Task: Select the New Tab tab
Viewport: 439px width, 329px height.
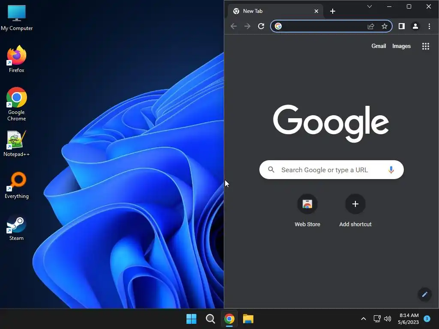Action: coord(276,11)
